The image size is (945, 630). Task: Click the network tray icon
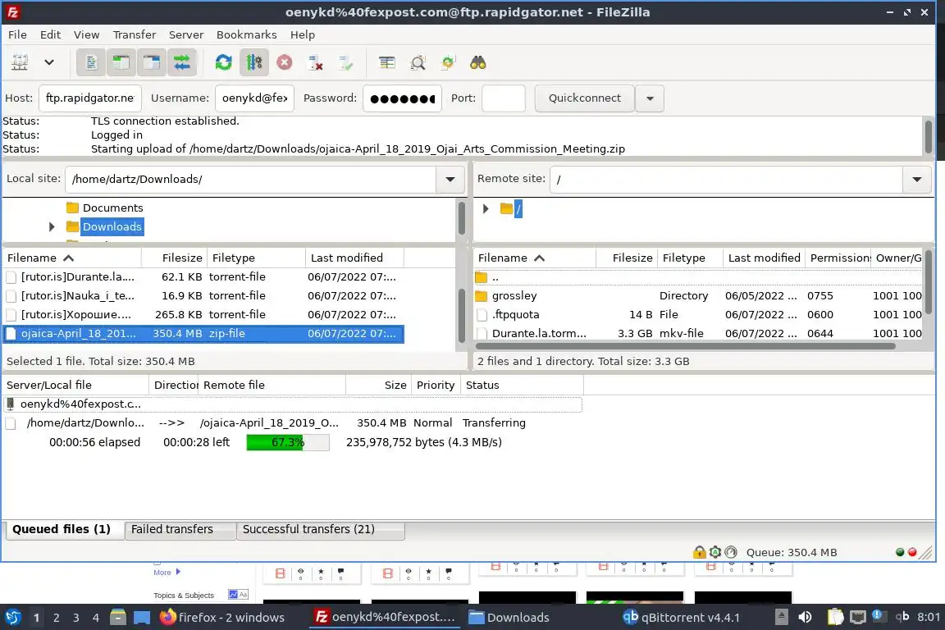click(857, 617)
